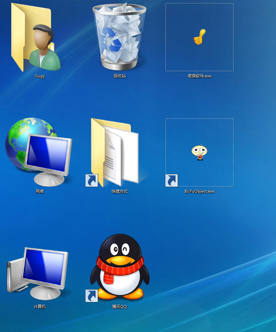The height and width of the screenshot is (332, 276).
Task: Click the '回收站' label text
Action: click(120, 76)
